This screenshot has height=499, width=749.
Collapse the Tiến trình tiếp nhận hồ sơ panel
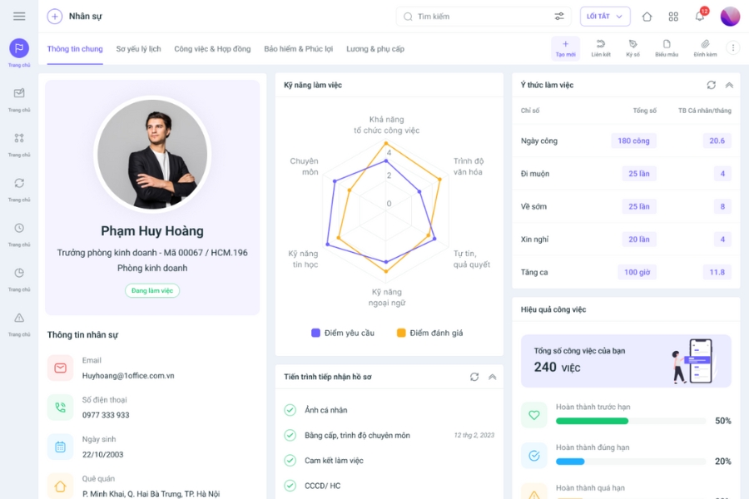click(x=493, y=376)
